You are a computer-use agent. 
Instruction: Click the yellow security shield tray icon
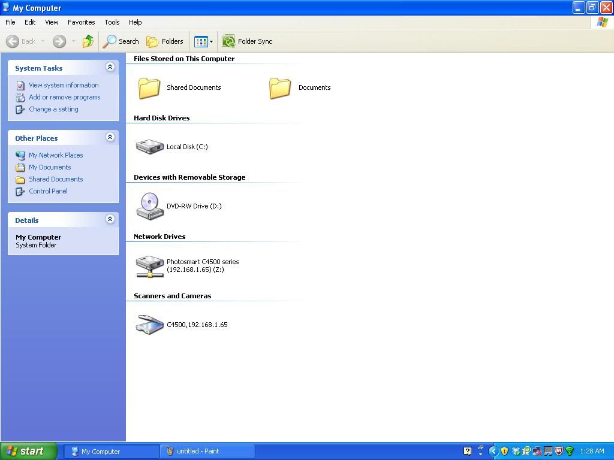504,452
